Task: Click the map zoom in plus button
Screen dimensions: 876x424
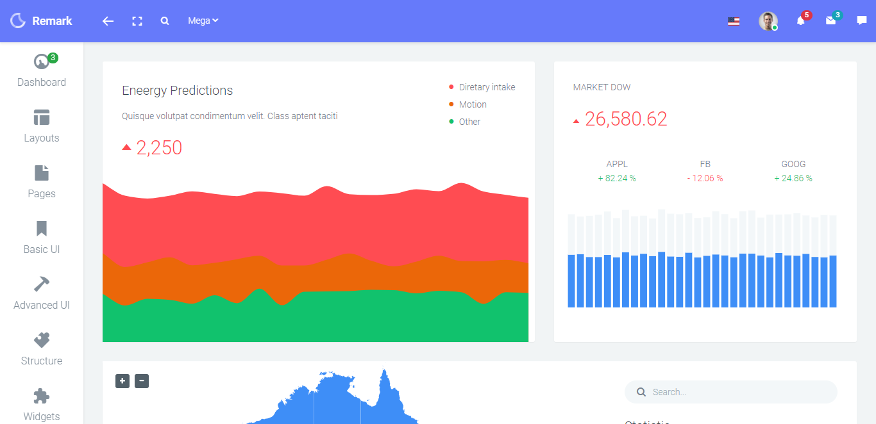Action: pyautogui.click(x=122, y=381)
